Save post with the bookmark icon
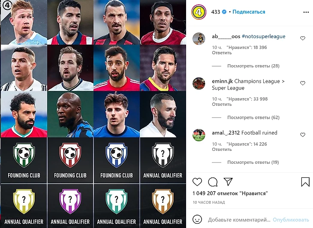The height and width of the screenshot is (228, 313). click(x=305, y=182)
